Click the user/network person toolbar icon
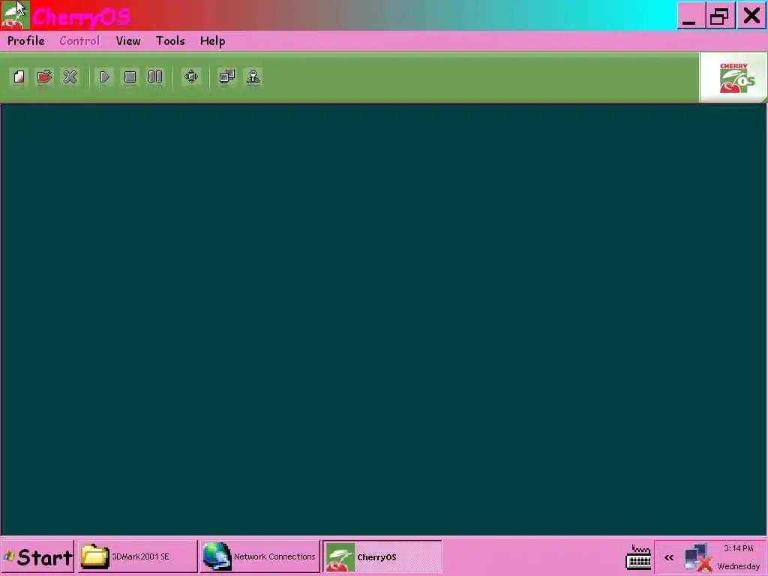Image resolution: width=768 pixels, height=576 pixels. [253, 77]
